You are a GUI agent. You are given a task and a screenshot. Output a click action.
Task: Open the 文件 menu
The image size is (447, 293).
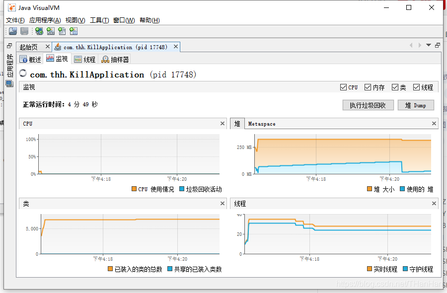pyautogui.click(x=14, y=20)
